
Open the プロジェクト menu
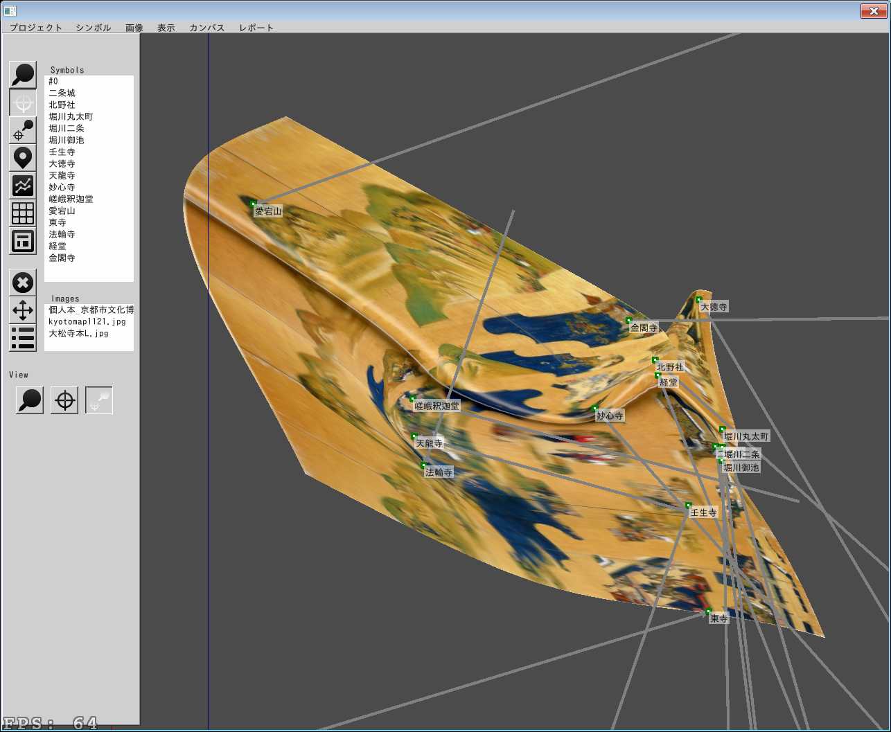(x=36, y=28)
